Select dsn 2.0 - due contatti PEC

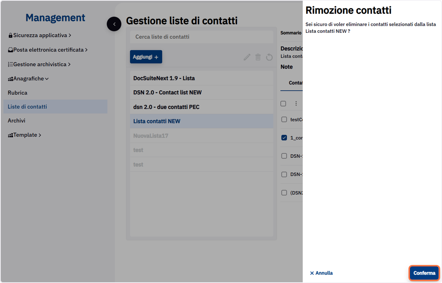[201, 107]
